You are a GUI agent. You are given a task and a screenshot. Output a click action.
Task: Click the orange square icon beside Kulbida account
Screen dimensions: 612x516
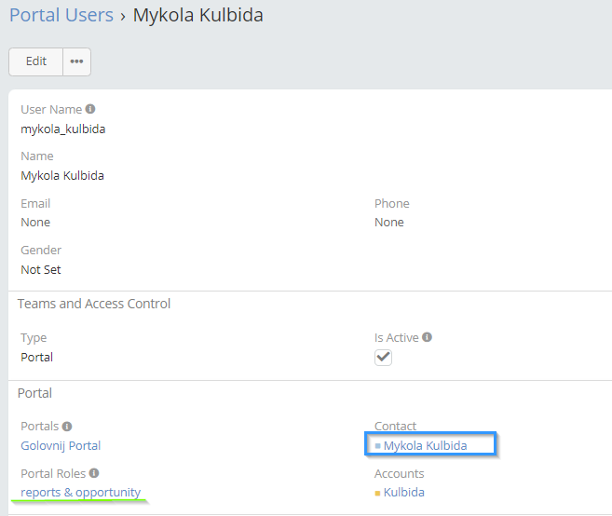377,494
